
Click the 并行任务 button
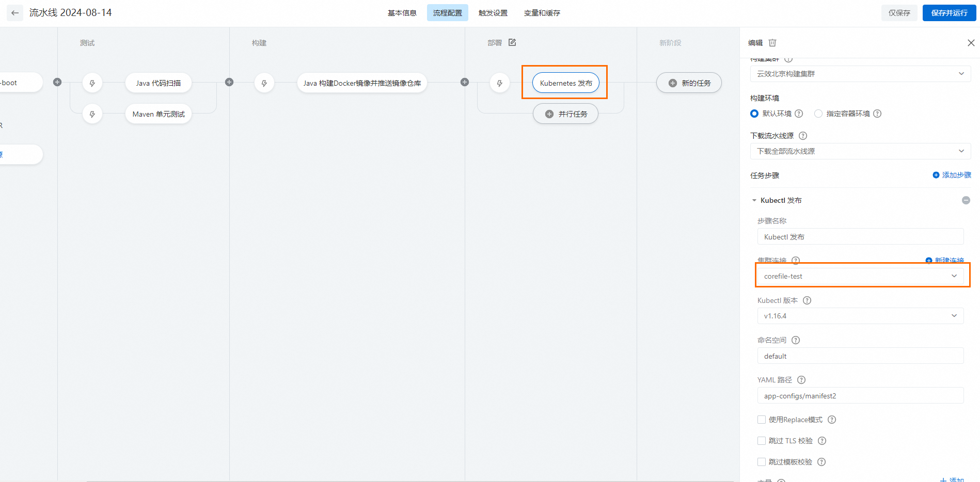(565, 114)
